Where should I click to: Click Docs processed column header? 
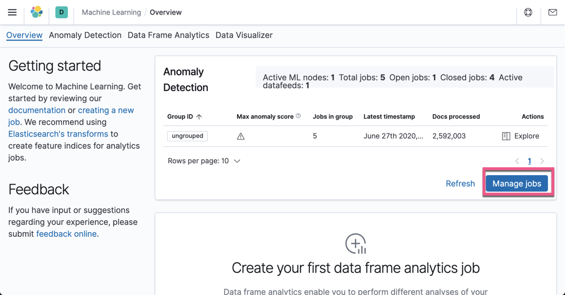[456, 116]
